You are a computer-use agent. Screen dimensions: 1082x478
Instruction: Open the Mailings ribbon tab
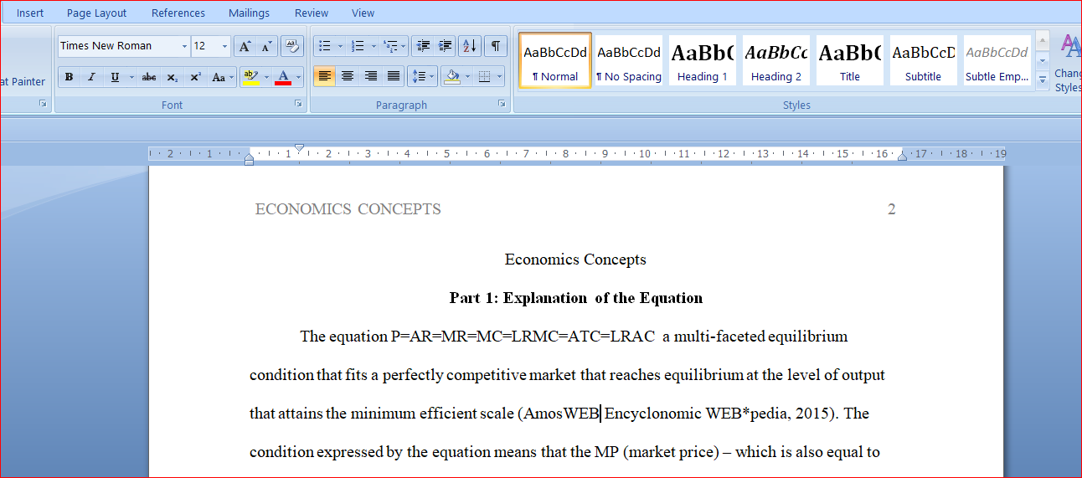[x=250, y=13]
